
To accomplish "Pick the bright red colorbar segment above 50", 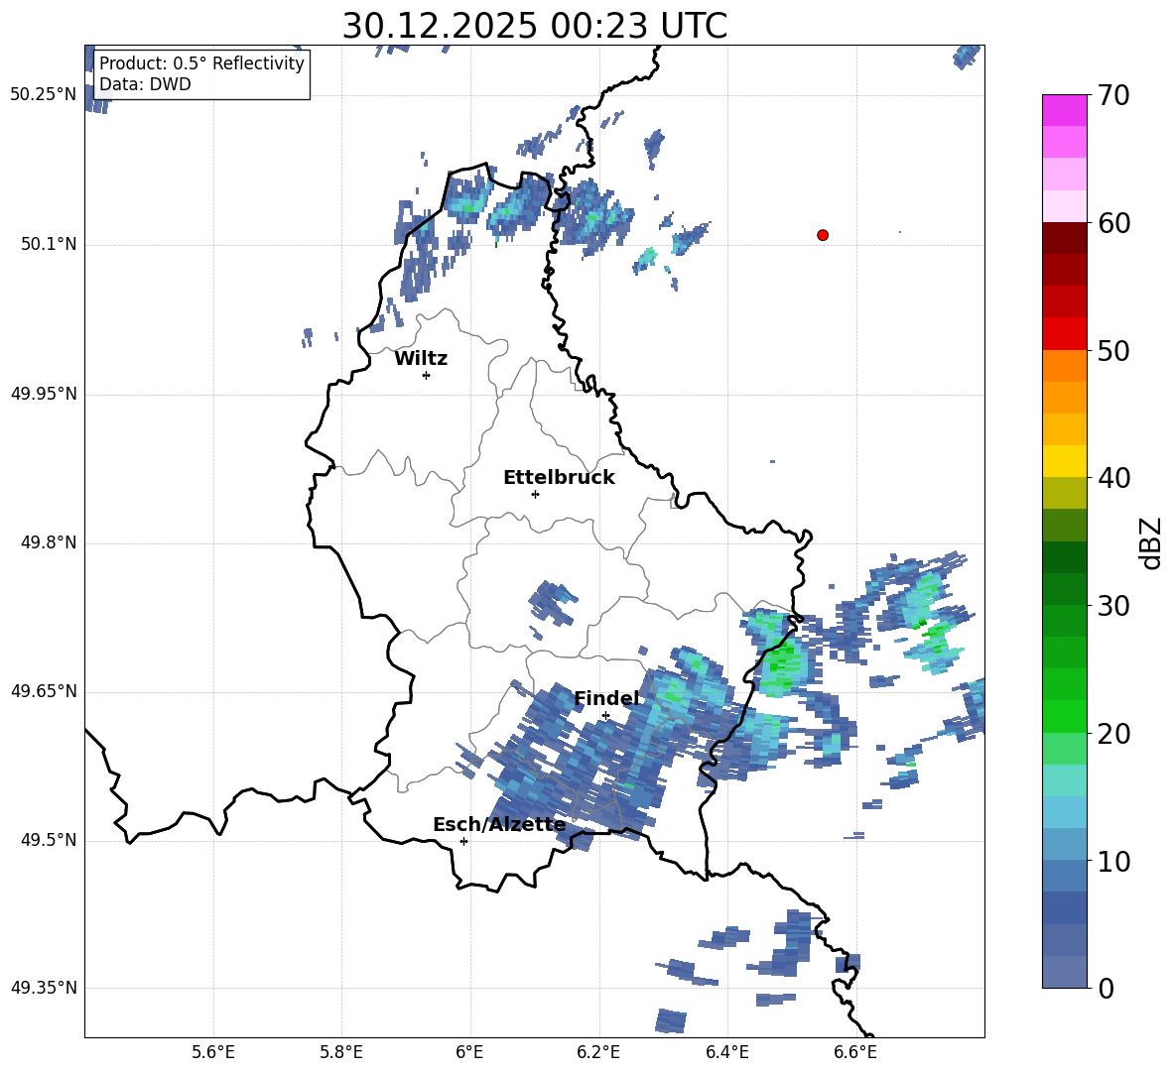I will pyautogui.click(x=1064, y=334).
